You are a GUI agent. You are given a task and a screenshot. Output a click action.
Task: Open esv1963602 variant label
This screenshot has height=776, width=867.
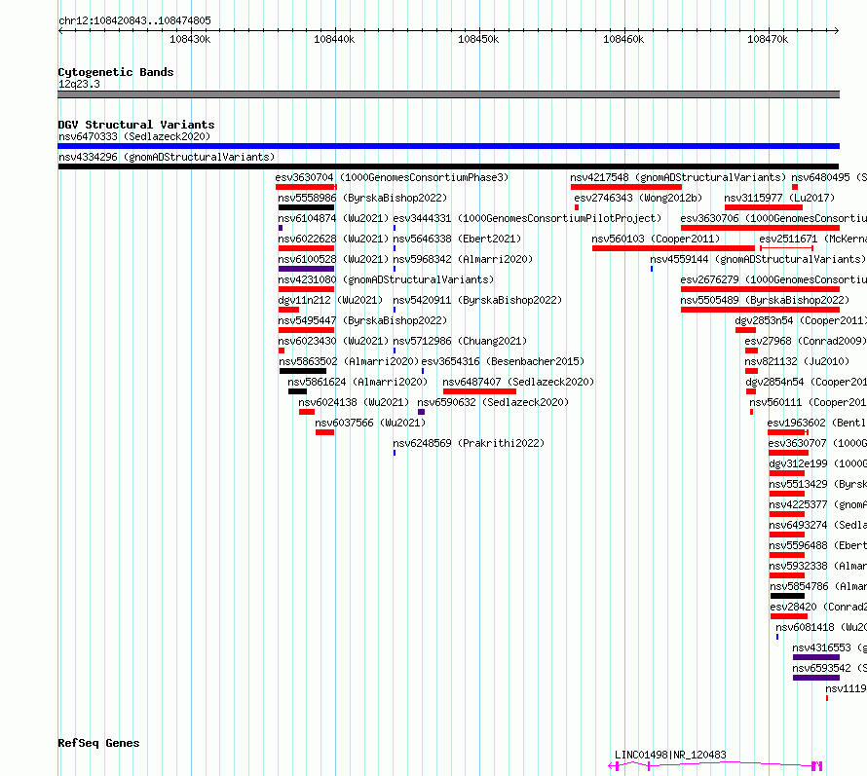pos(816,423)
